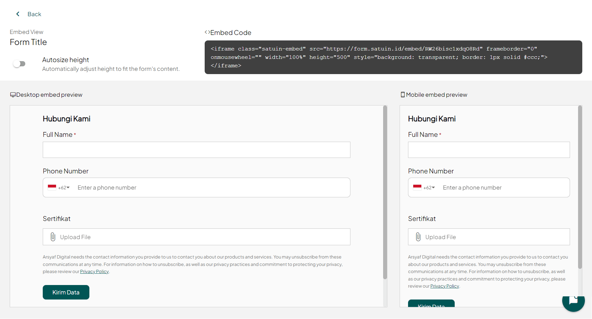Click desktop preview vertical scrollbar

pyautogui.click(x=385, y=192)
